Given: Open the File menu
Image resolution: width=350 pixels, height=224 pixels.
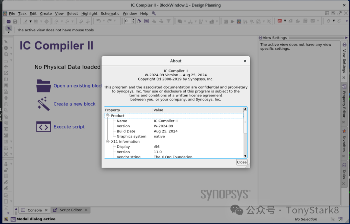Looking at the screenshot, I should [12, 14].
